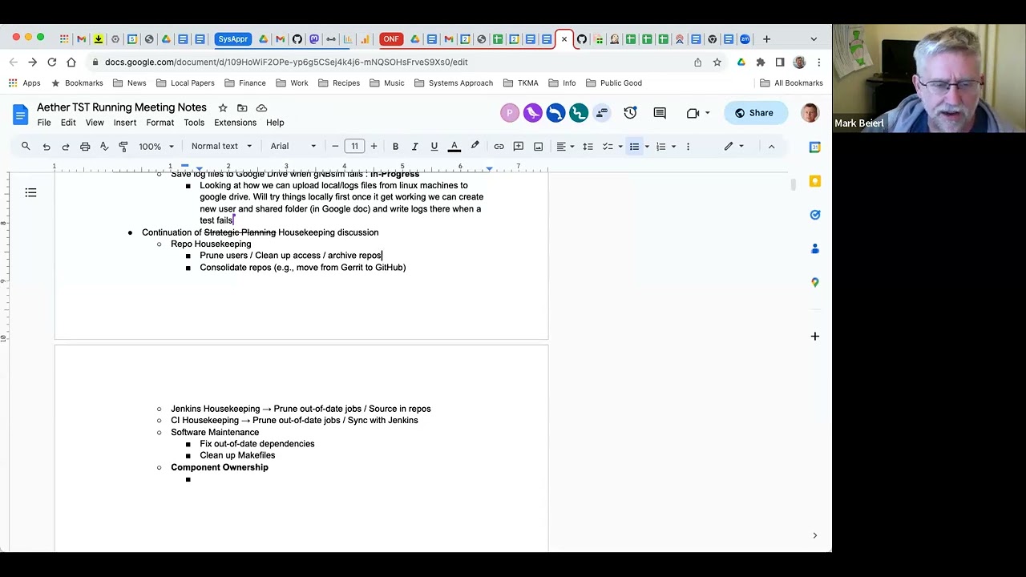Open the Bookmarks bookmark folder
Screen dimensions: 1026x577
click(x=77, y=83)
